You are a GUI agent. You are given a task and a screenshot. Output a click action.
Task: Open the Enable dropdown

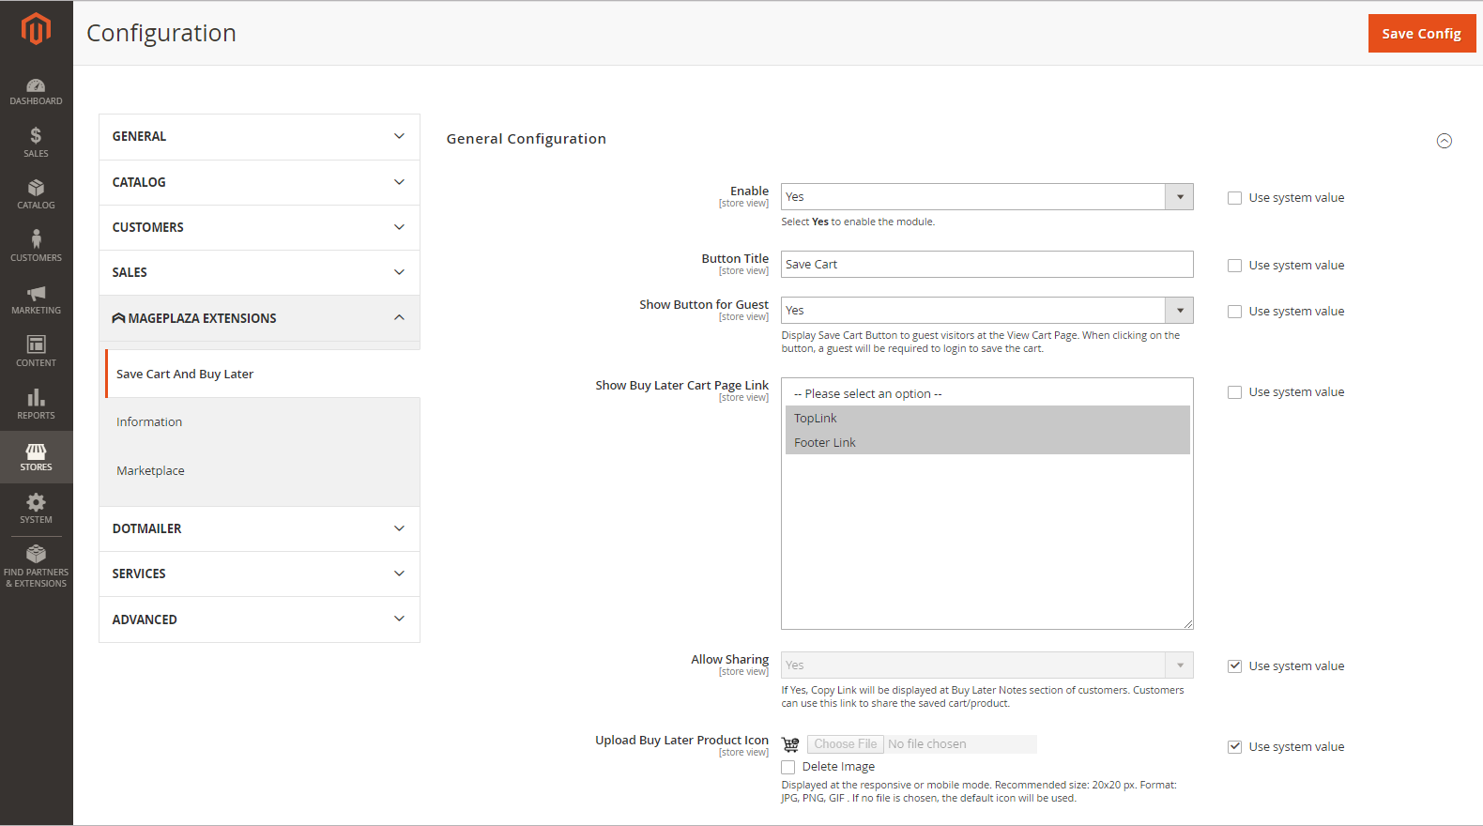pyautogui.click(x=986, y=197)
